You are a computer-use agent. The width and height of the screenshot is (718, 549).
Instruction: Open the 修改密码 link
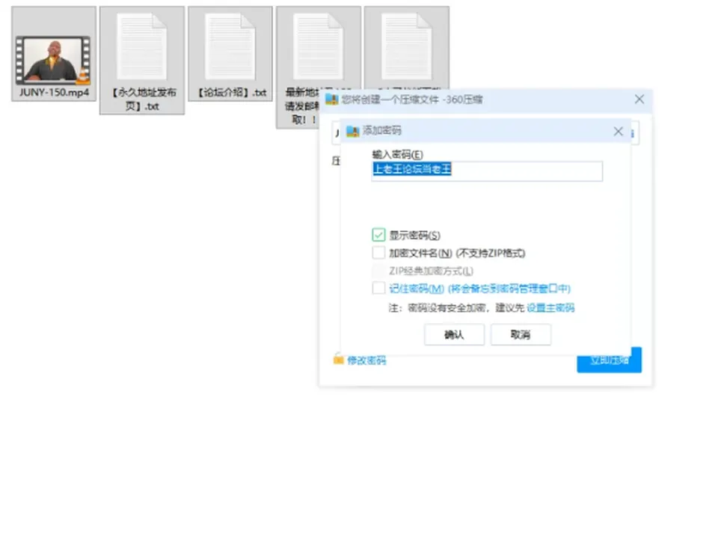point(366,361)
